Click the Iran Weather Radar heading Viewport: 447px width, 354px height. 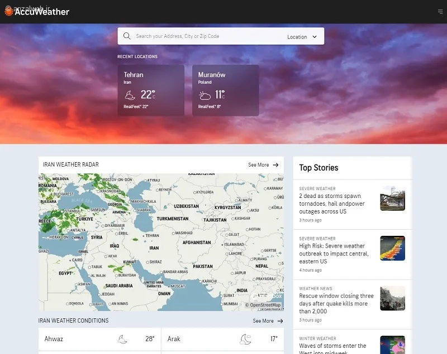[x=71, y=164]
